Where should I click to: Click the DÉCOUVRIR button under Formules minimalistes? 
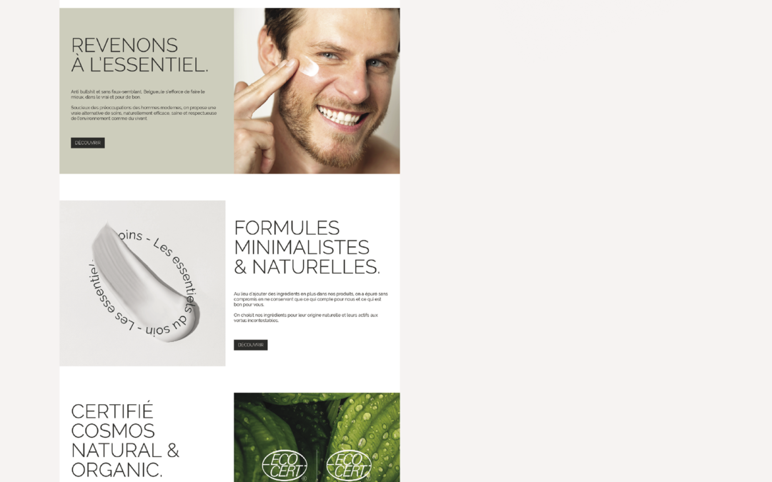(x=251, y=345)
